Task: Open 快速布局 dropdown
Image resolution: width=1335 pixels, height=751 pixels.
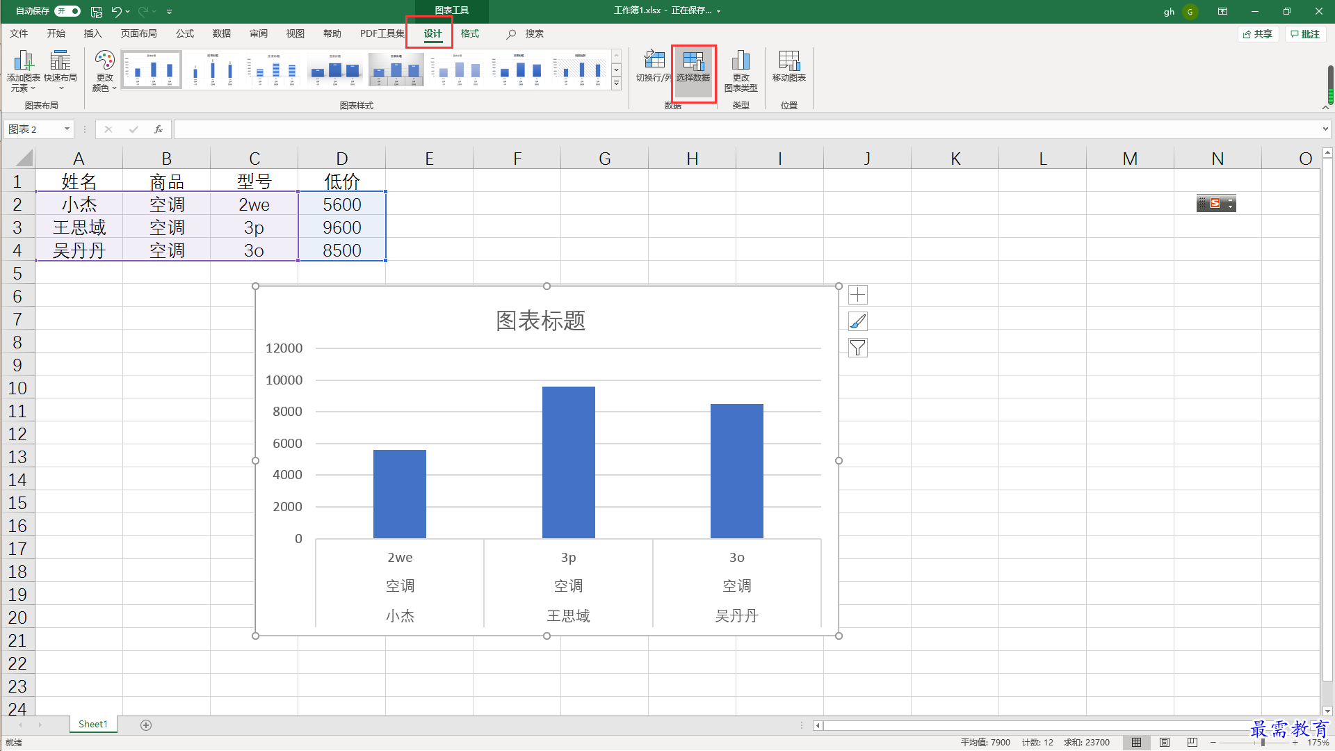Action: click(x=60, y=71)
